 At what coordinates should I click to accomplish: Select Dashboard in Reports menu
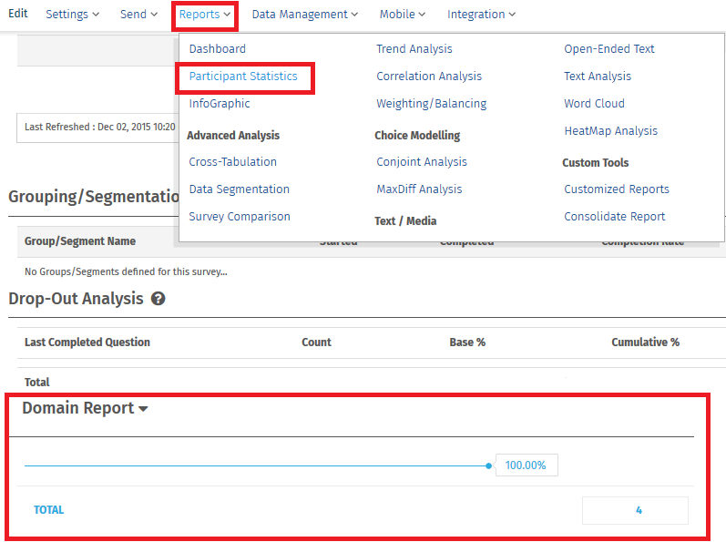pos(217,48)
